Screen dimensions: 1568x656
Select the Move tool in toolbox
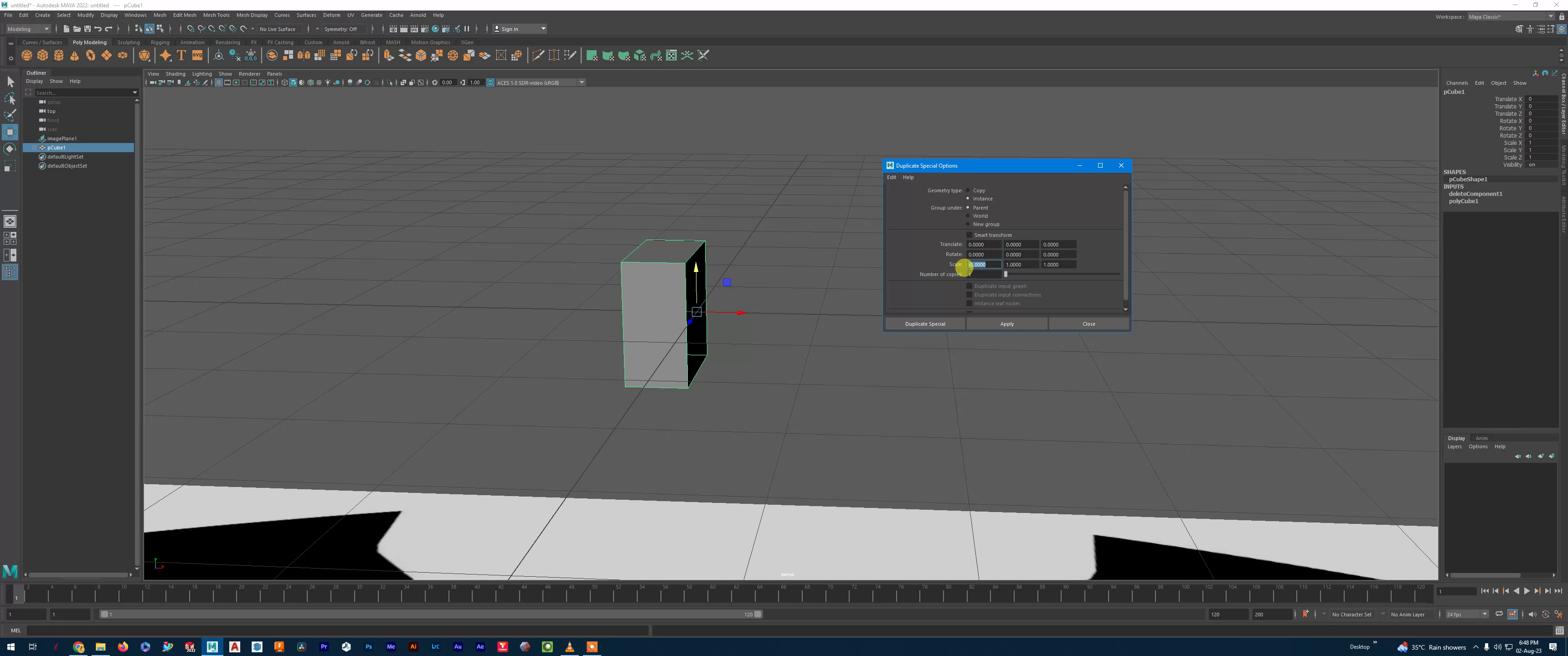pyautogui.click(x=10, y=132)
